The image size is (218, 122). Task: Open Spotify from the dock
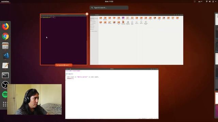pos(5,95)
